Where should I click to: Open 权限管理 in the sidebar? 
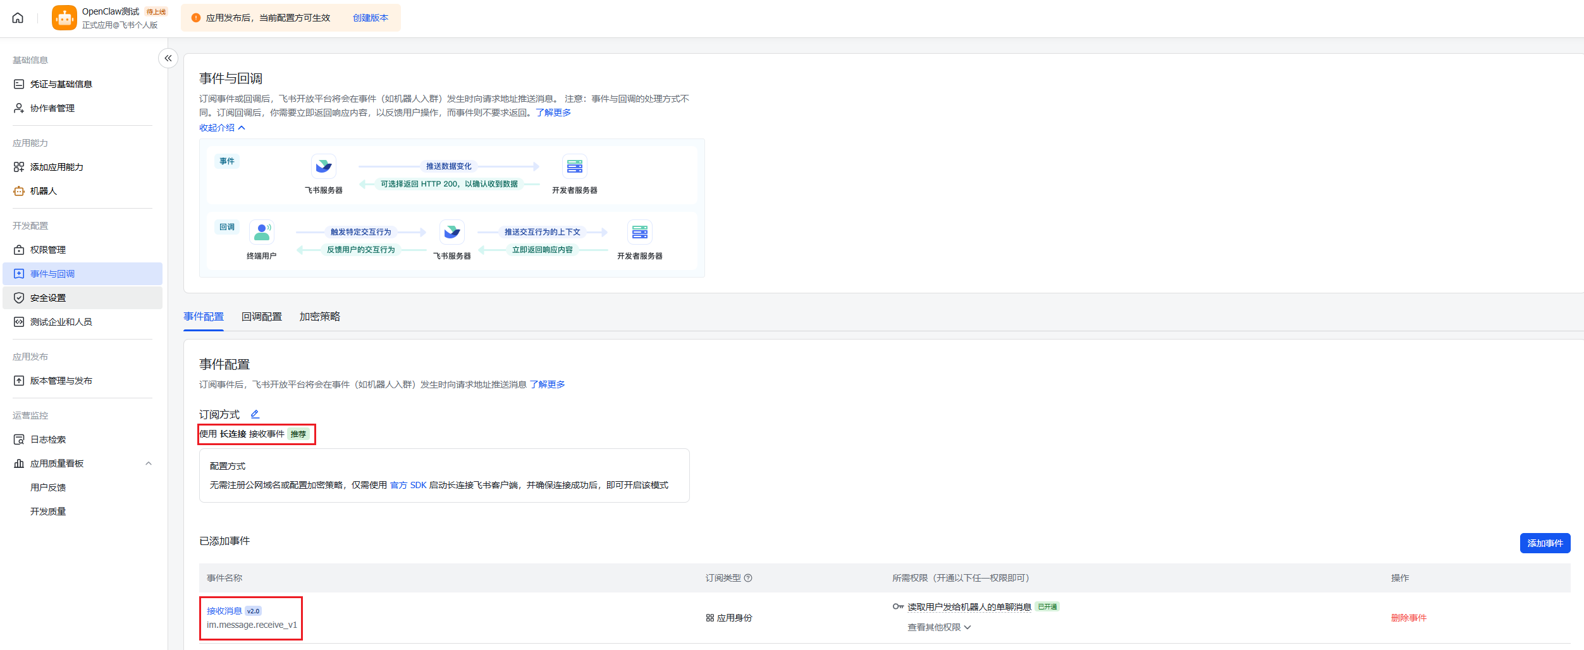pos(48,250)
